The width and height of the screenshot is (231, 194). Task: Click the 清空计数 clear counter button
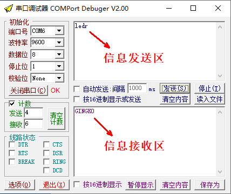(56, 118)
